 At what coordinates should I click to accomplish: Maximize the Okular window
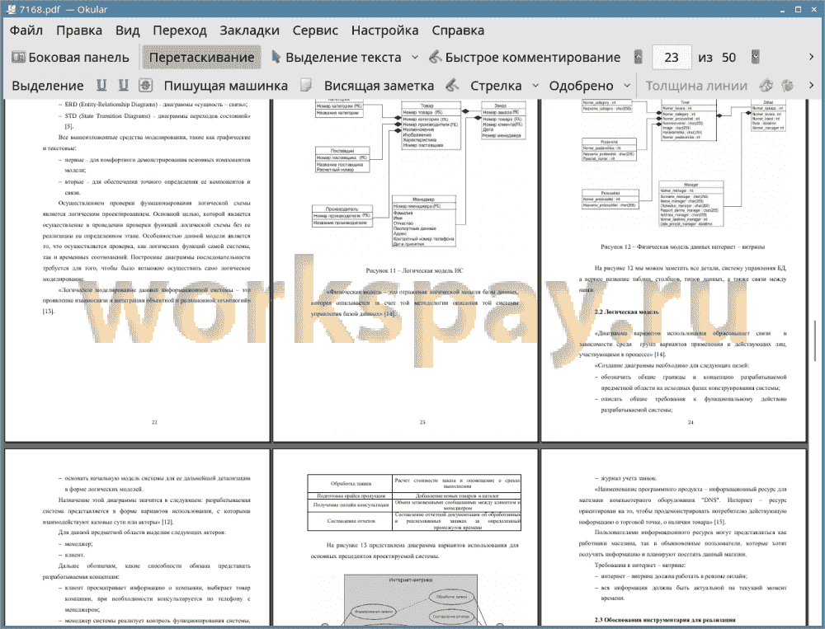coord(798,9)
